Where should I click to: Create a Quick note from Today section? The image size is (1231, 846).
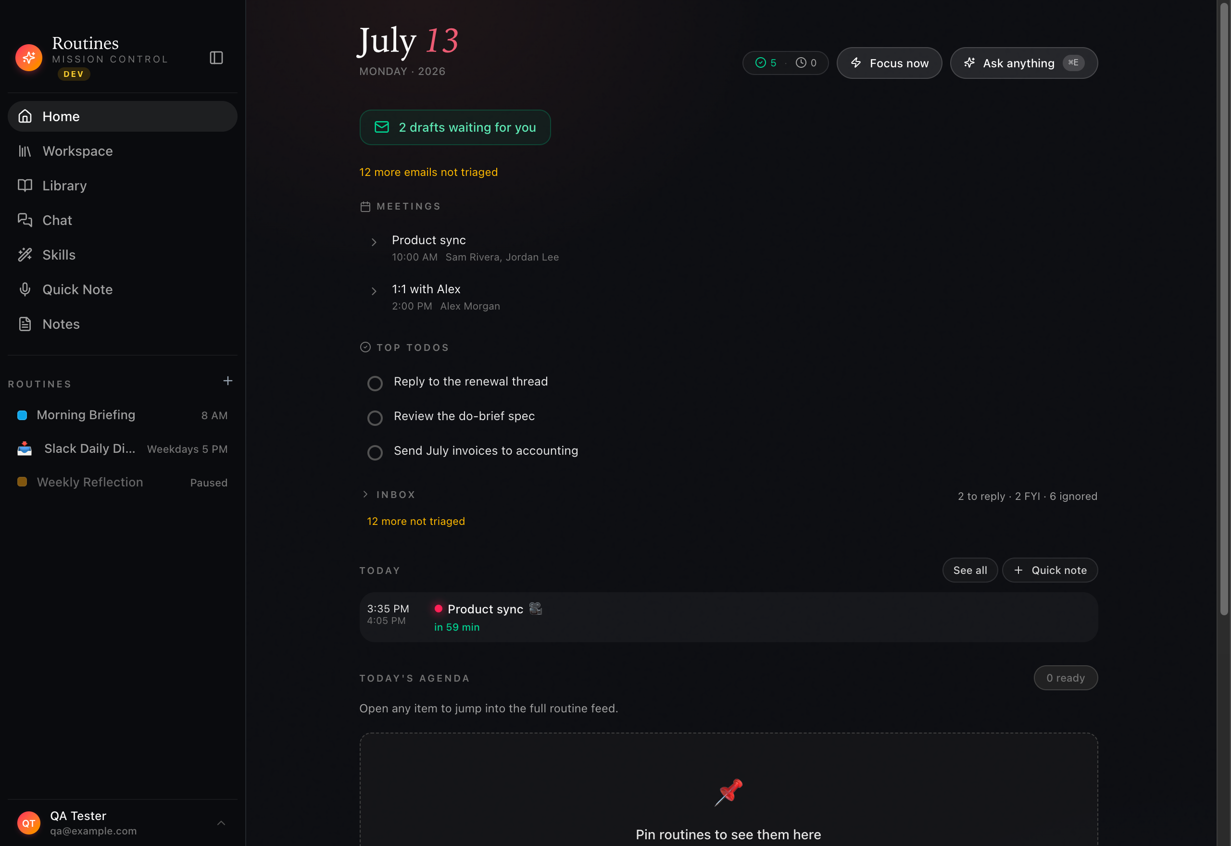[1050, 570]
